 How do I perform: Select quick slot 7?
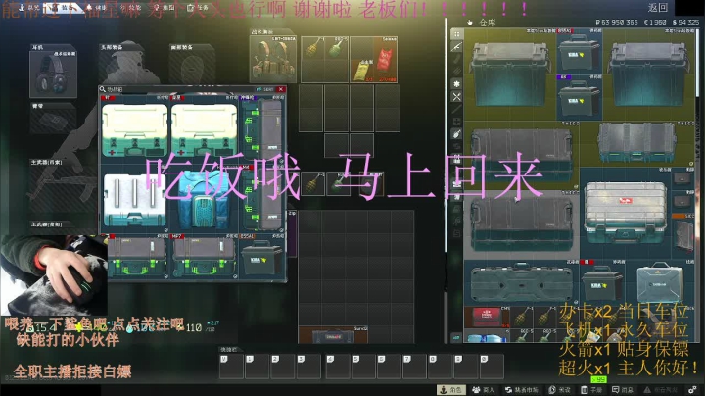(x=415, y=367)
